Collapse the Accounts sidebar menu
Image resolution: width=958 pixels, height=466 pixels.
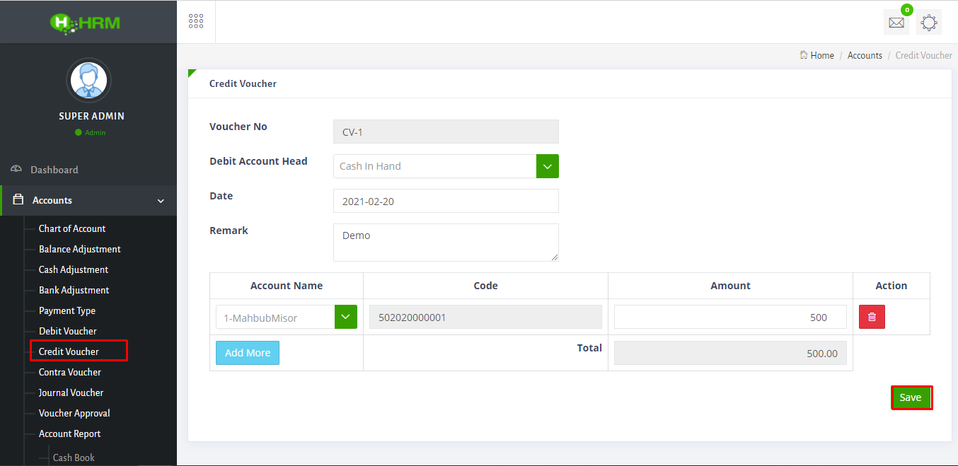[160, 200]
